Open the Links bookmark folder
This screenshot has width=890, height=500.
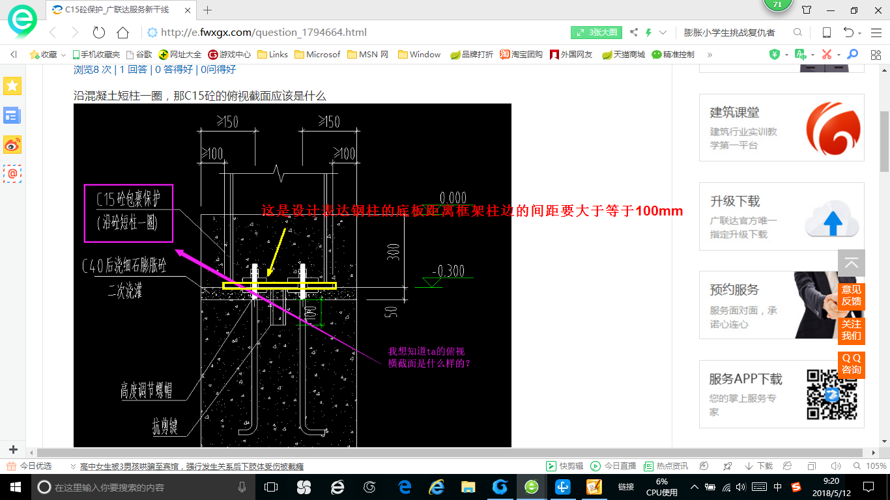click(x=272, y=55)
